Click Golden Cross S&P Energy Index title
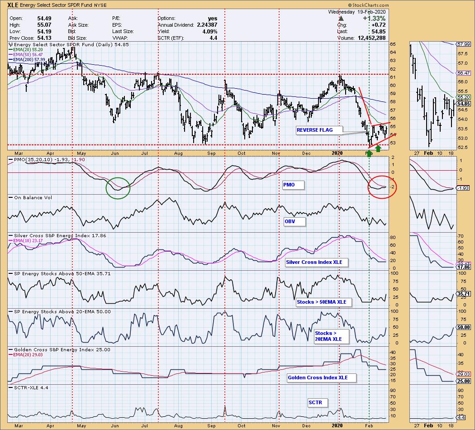The height and width of the screenshot is (430, 475). pos(60,349)
